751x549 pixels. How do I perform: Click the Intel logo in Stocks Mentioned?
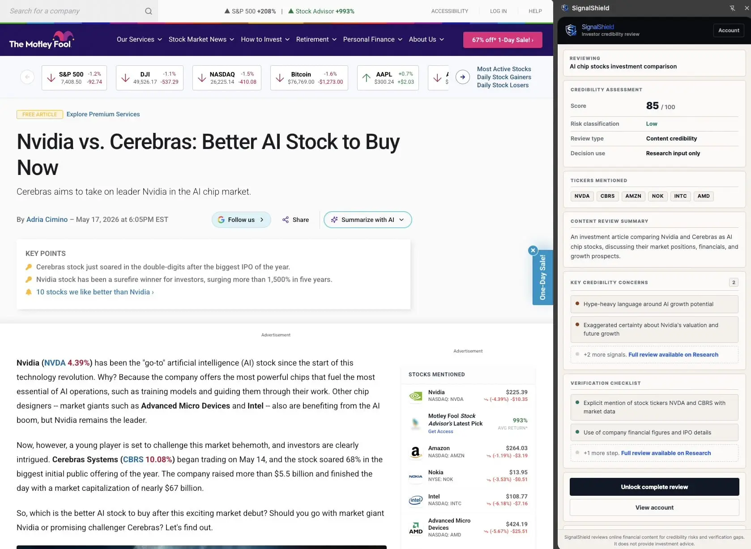coord(416,500)
